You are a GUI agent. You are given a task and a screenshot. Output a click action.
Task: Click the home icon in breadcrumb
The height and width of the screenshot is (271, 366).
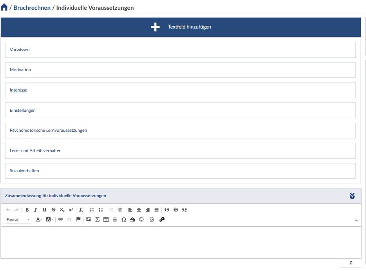pos(4,7)
